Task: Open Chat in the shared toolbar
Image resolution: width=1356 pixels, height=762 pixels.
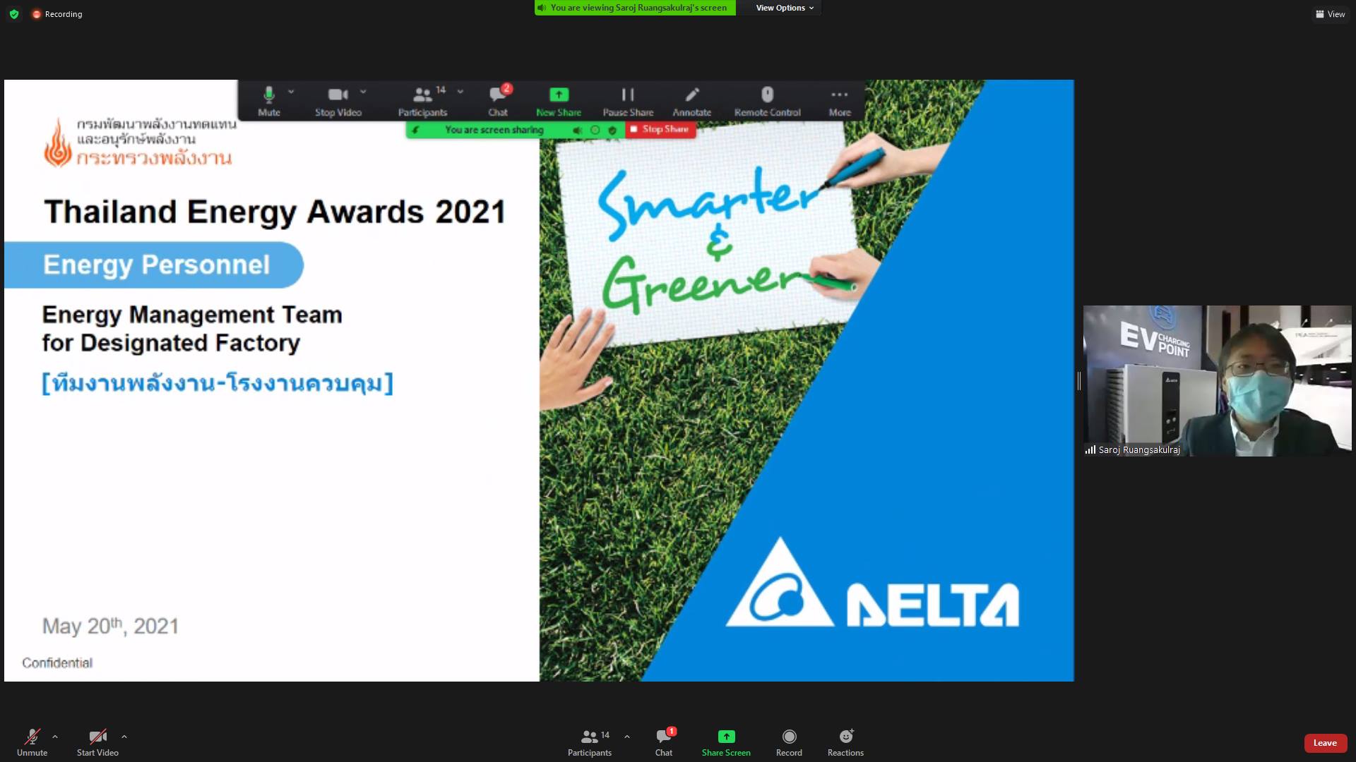Action: pyautogui.click(x=498, y=102)
